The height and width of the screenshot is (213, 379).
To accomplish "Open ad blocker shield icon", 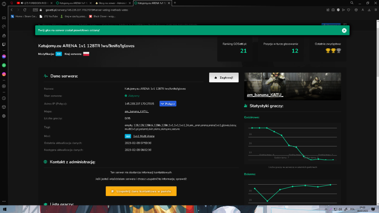I will tap(338, 10).
